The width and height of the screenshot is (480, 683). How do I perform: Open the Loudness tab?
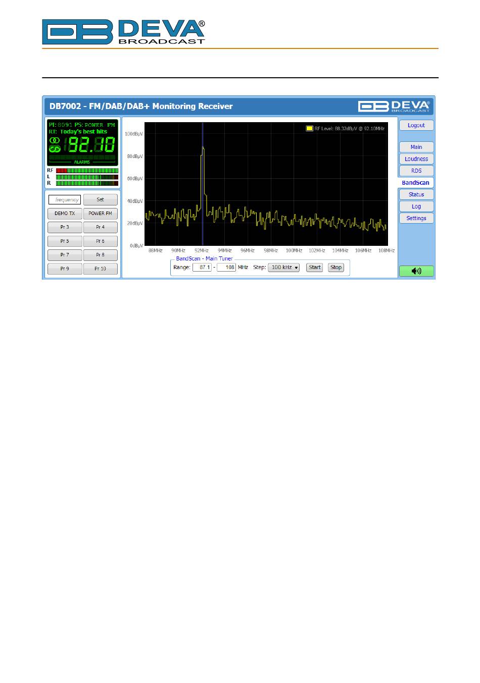(416, 159)
